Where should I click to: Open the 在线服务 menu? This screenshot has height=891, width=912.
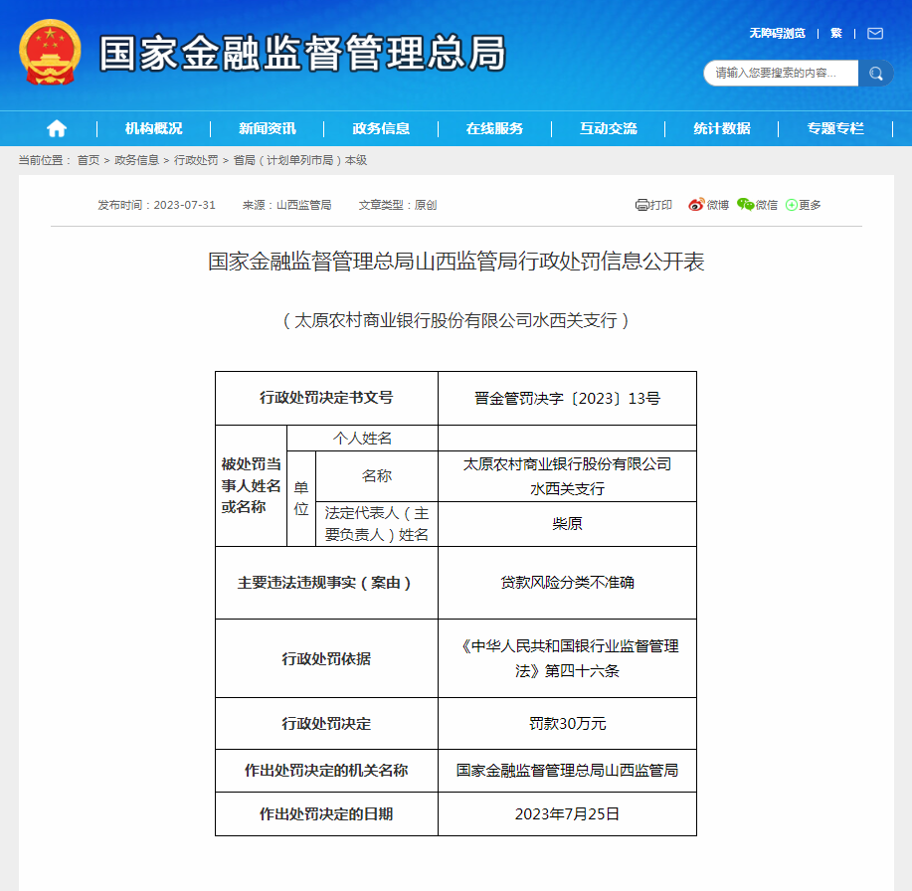click(494, 128)
